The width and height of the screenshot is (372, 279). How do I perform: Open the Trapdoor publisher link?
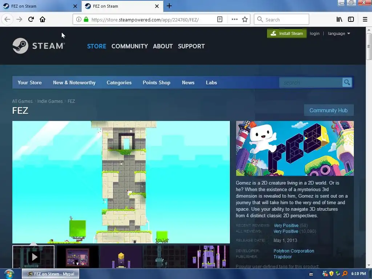283,257
